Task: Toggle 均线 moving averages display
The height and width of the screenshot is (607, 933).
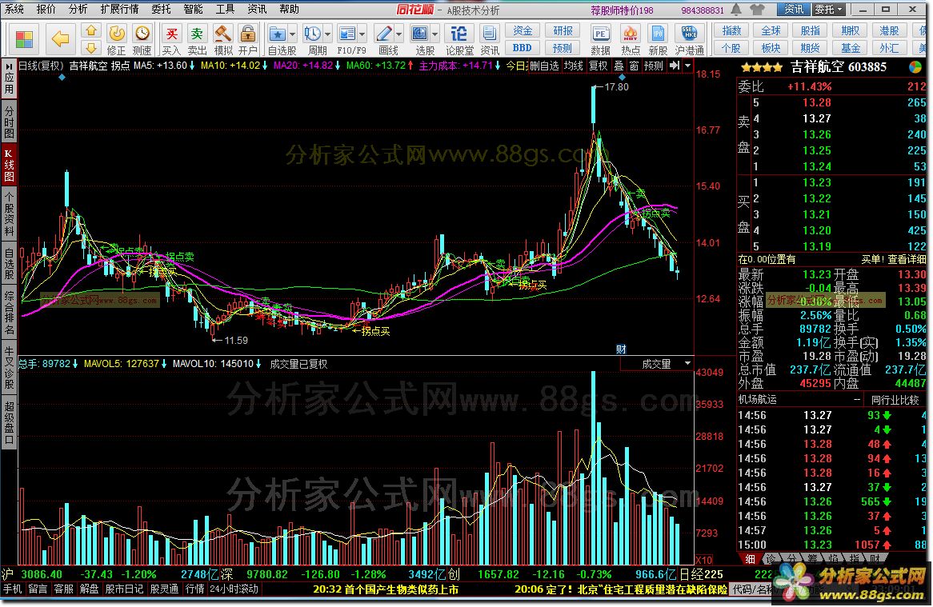Action: pos(574,66)
